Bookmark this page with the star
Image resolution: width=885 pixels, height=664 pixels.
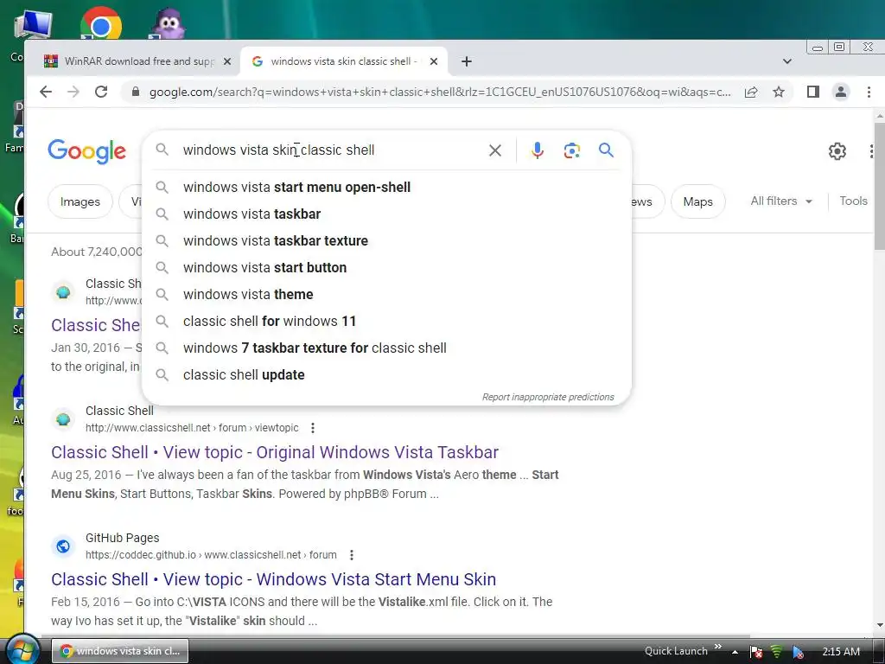(x=779, y=92)
